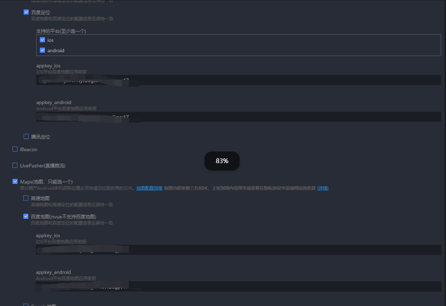Uncheck the Maps(地图) module checkbox

click(x=15, y=181)
